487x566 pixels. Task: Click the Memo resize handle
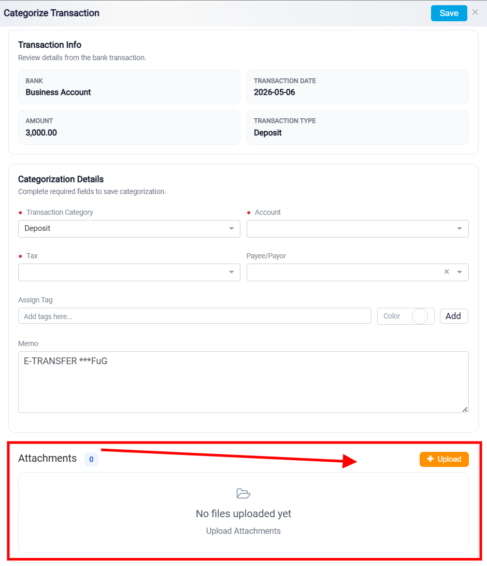465,409
